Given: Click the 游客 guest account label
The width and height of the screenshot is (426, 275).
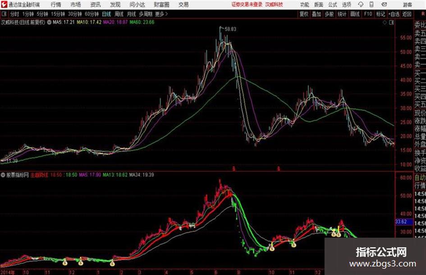Looking at the screenshot, I should pos(407,5).
